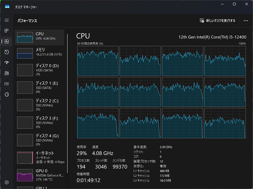The image size is (253, 189).
Task: Select ディスク 4 (G:) NVMe entry
Action: [x=39, y=140]
